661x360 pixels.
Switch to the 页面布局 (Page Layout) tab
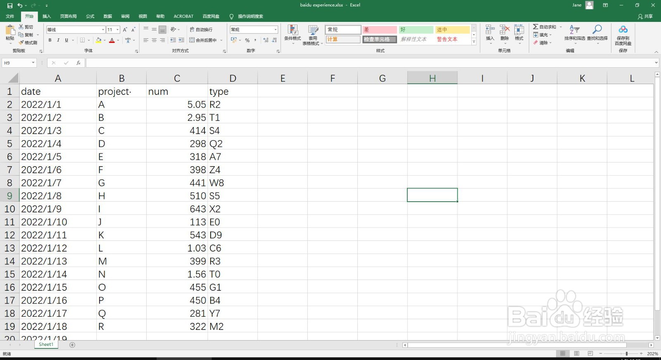[68, 16]
